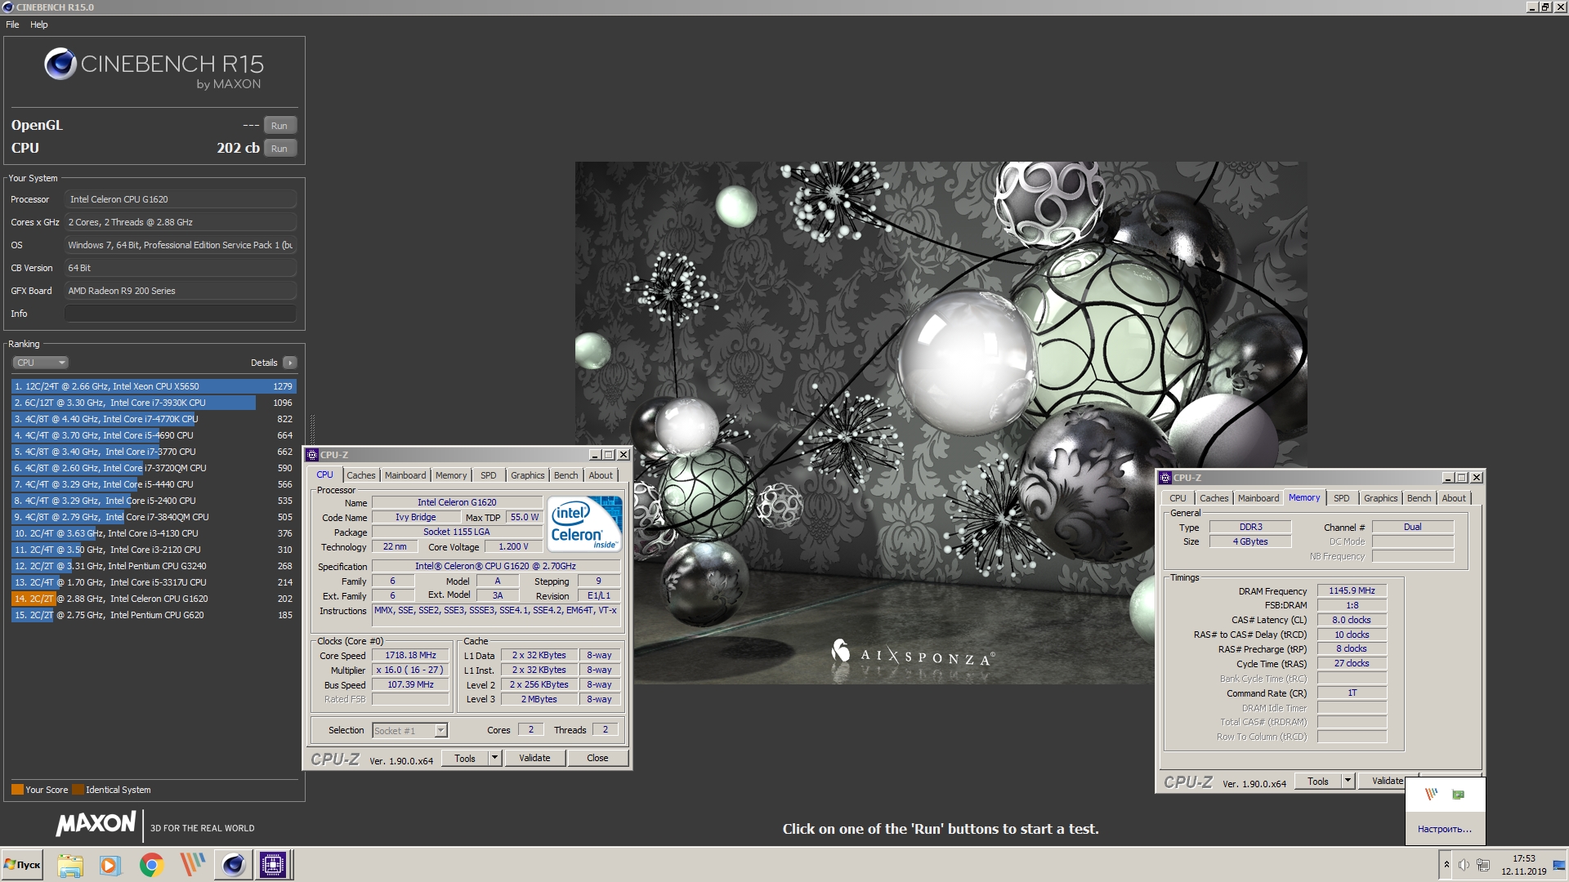Image resolution: width=1569 pixels, height=882 pixels.
Task: Click CPU-Z icon in the first CPU-Z title bar
Action: click(311, 455)
